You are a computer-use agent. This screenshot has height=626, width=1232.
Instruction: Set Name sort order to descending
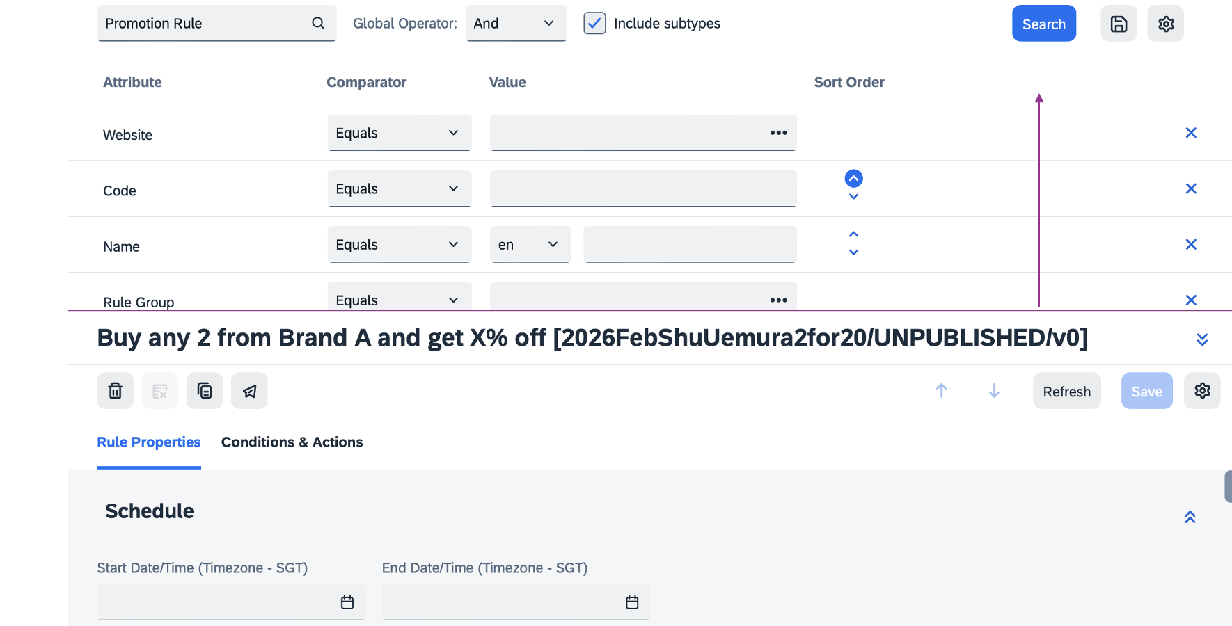[x=853, y=252]
